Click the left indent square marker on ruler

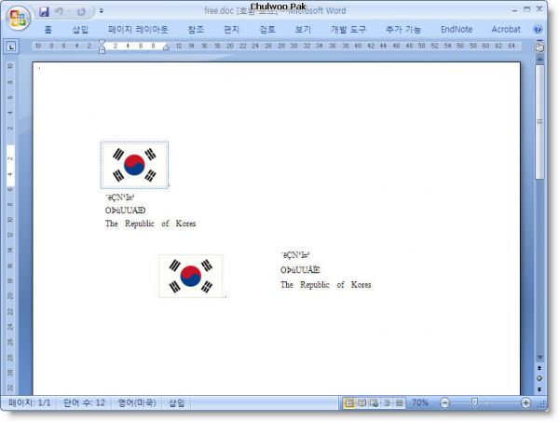tap(102, 51)
